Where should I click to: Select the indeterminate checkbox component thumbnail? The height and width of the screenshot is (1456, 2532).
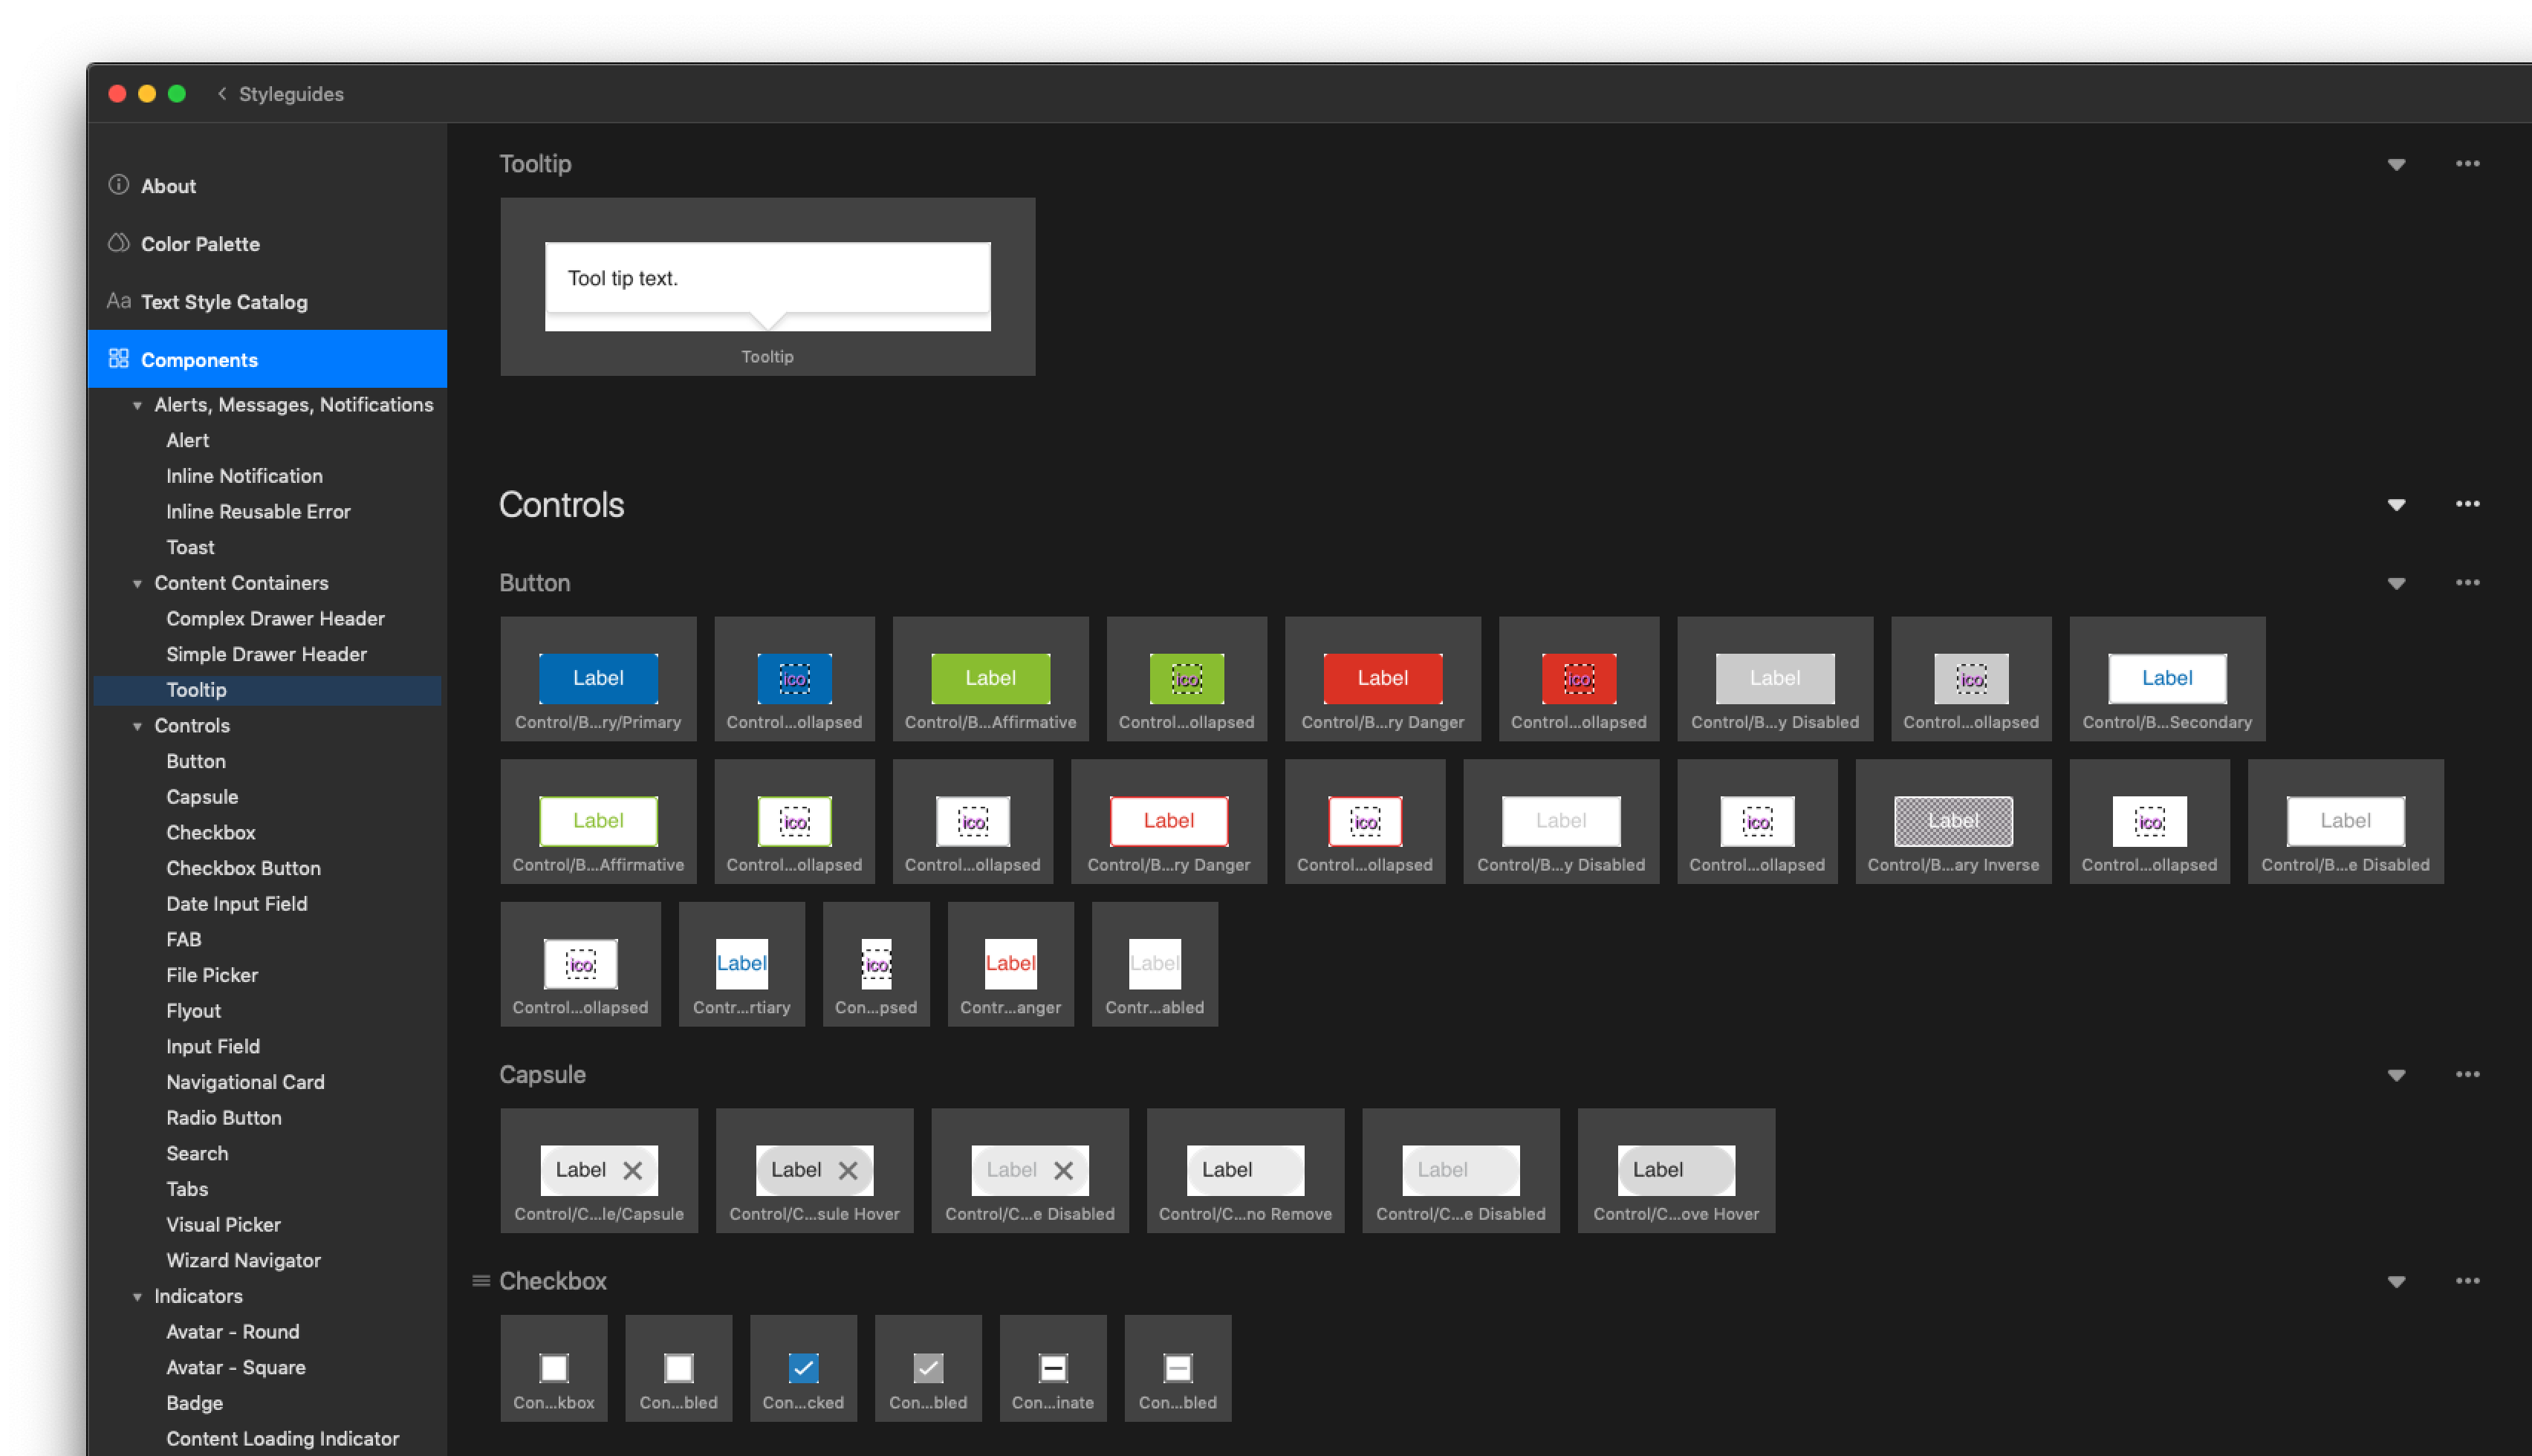(x=1053, y=1367)
